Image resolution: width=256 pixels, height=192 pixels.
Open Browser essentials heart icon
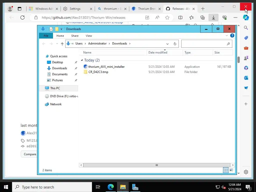click(224, 17)
